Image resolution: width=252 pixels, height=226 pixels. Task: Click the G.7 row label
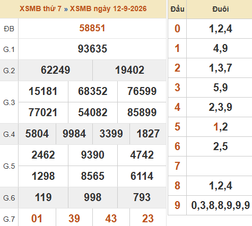(x=9, y=219)
